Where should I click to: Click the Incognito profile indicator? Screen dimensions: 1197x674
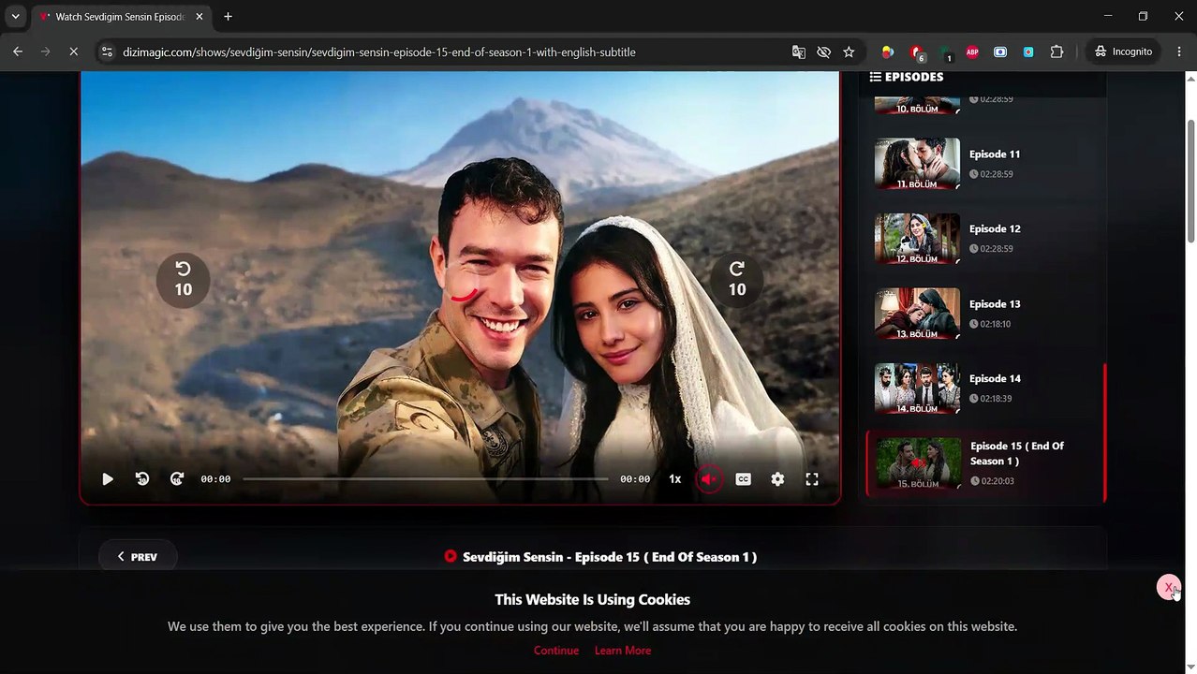(1124, 51)
